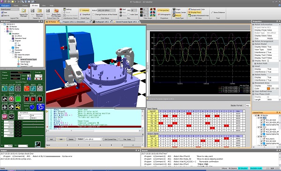Image resolution: width=281 pixels, height=171 pixels.
Task: Click the SVO OFF operation panel button
Action: click(11, 89)
